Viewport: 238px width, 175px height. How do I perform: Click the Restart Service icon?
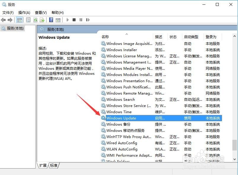click(x=88, y=20)
